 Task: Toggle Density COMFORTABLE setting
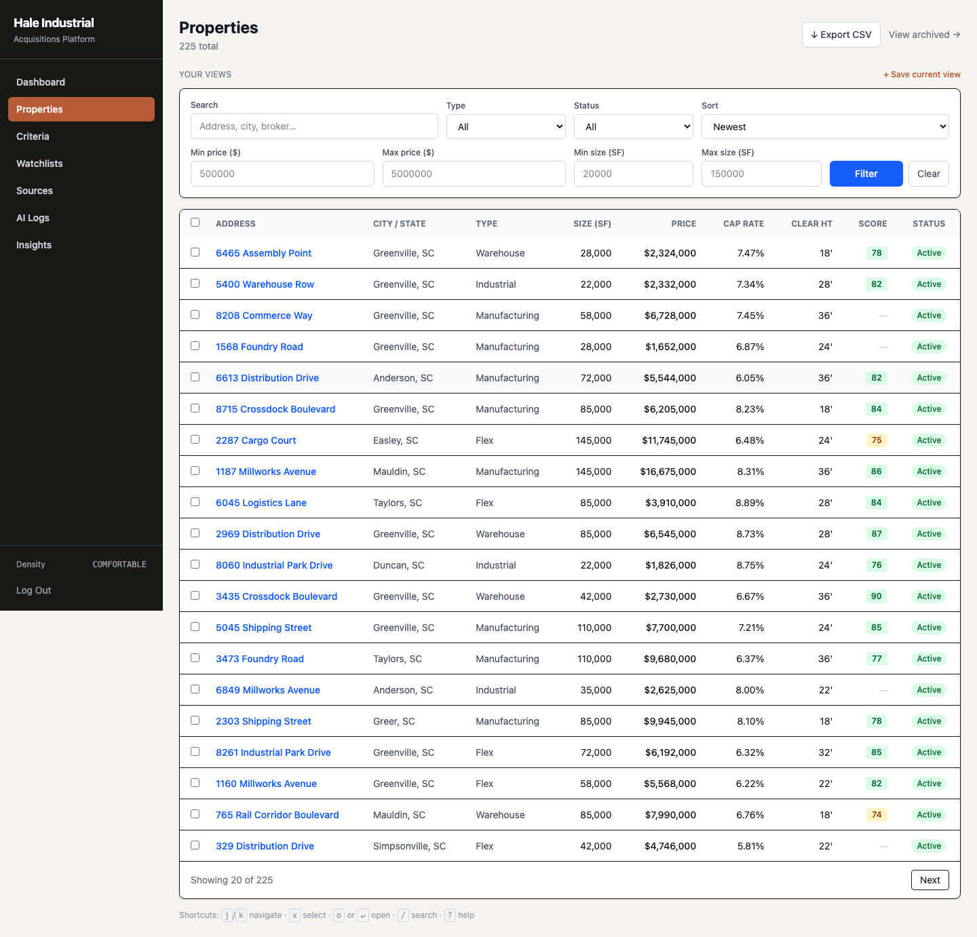coord(81,565)
